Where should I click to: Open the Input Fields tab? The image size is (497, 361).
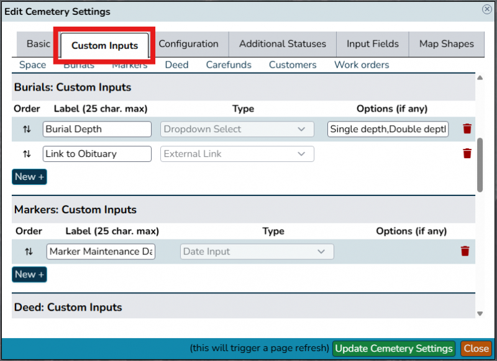(x=372, y=44)
